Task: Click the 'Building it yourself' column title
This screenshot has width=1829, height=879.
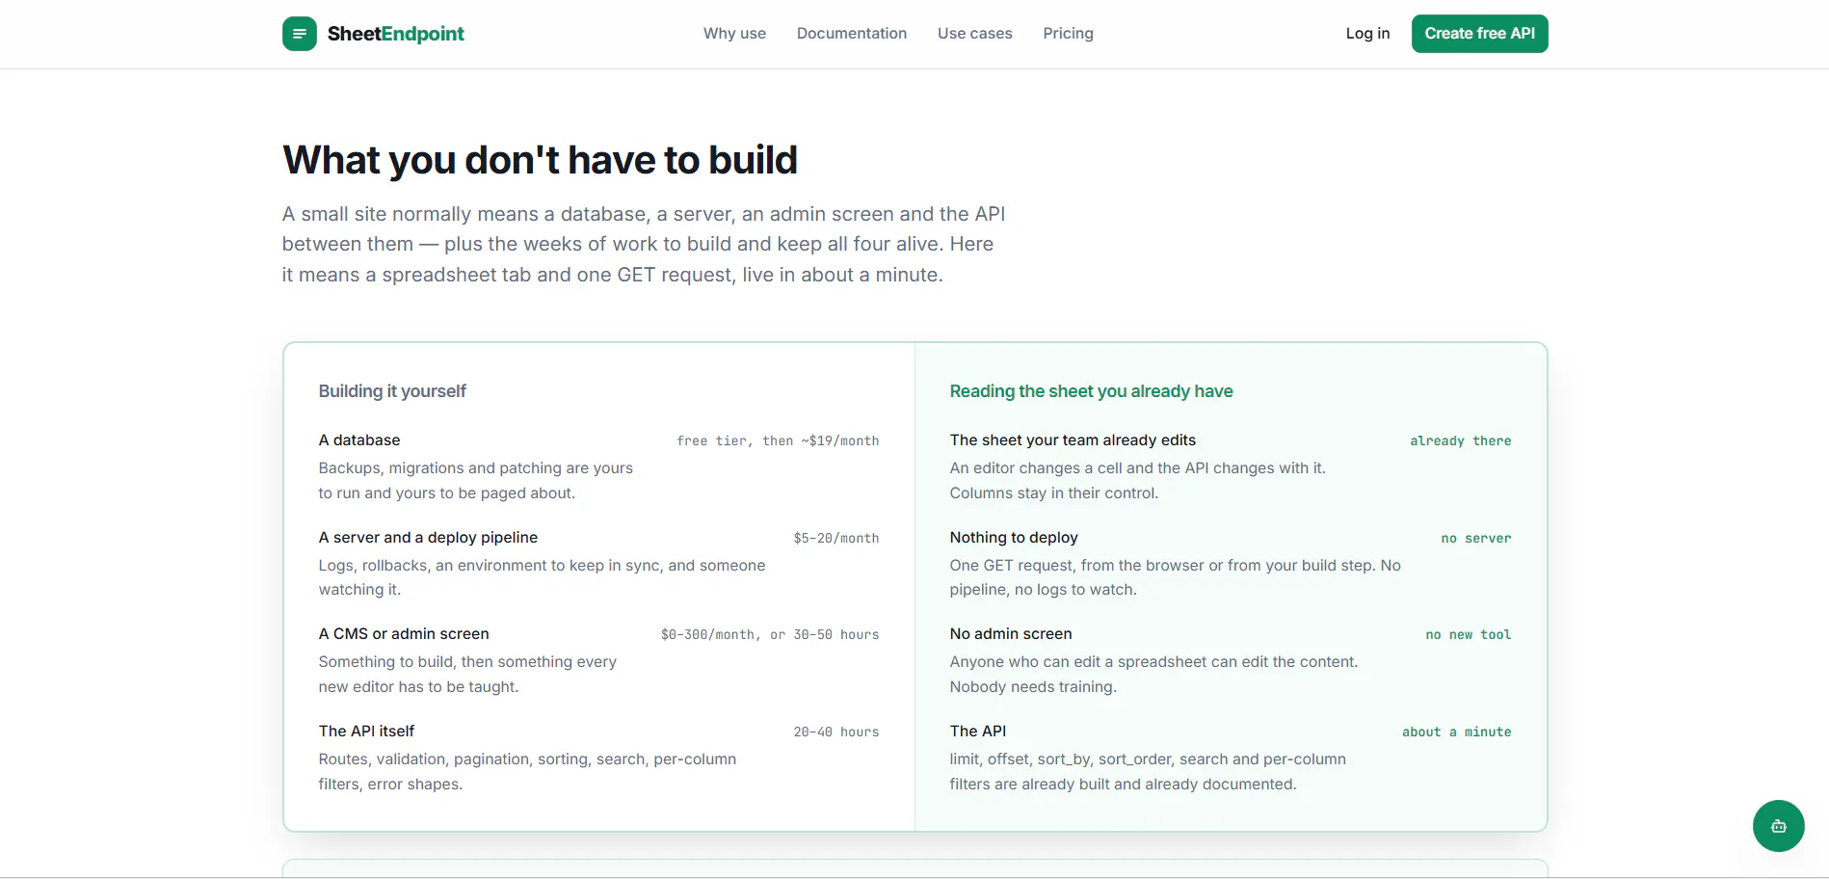Action: click(392, 391)
